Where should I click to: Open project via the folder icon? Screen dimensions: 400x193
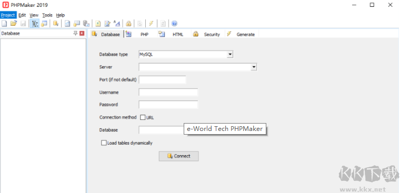(14, 24)
